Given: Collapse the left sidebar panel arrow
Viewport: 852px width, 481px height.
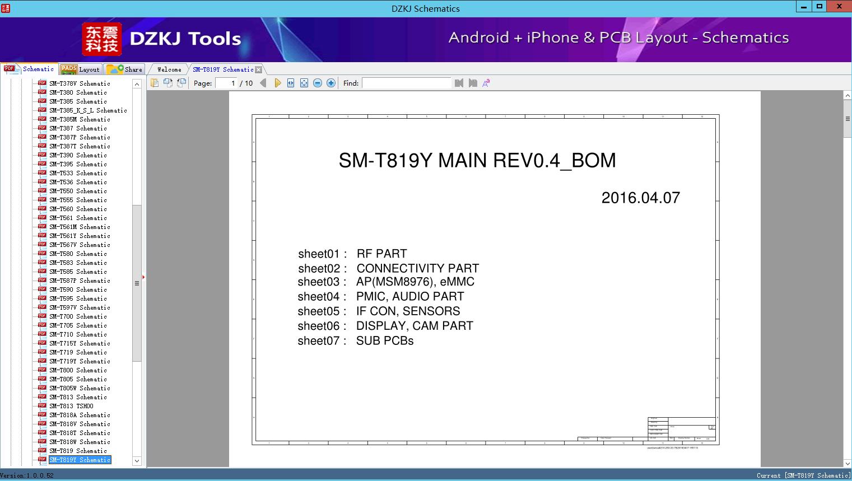Looking at the screenshot, I should pos(143,277).
